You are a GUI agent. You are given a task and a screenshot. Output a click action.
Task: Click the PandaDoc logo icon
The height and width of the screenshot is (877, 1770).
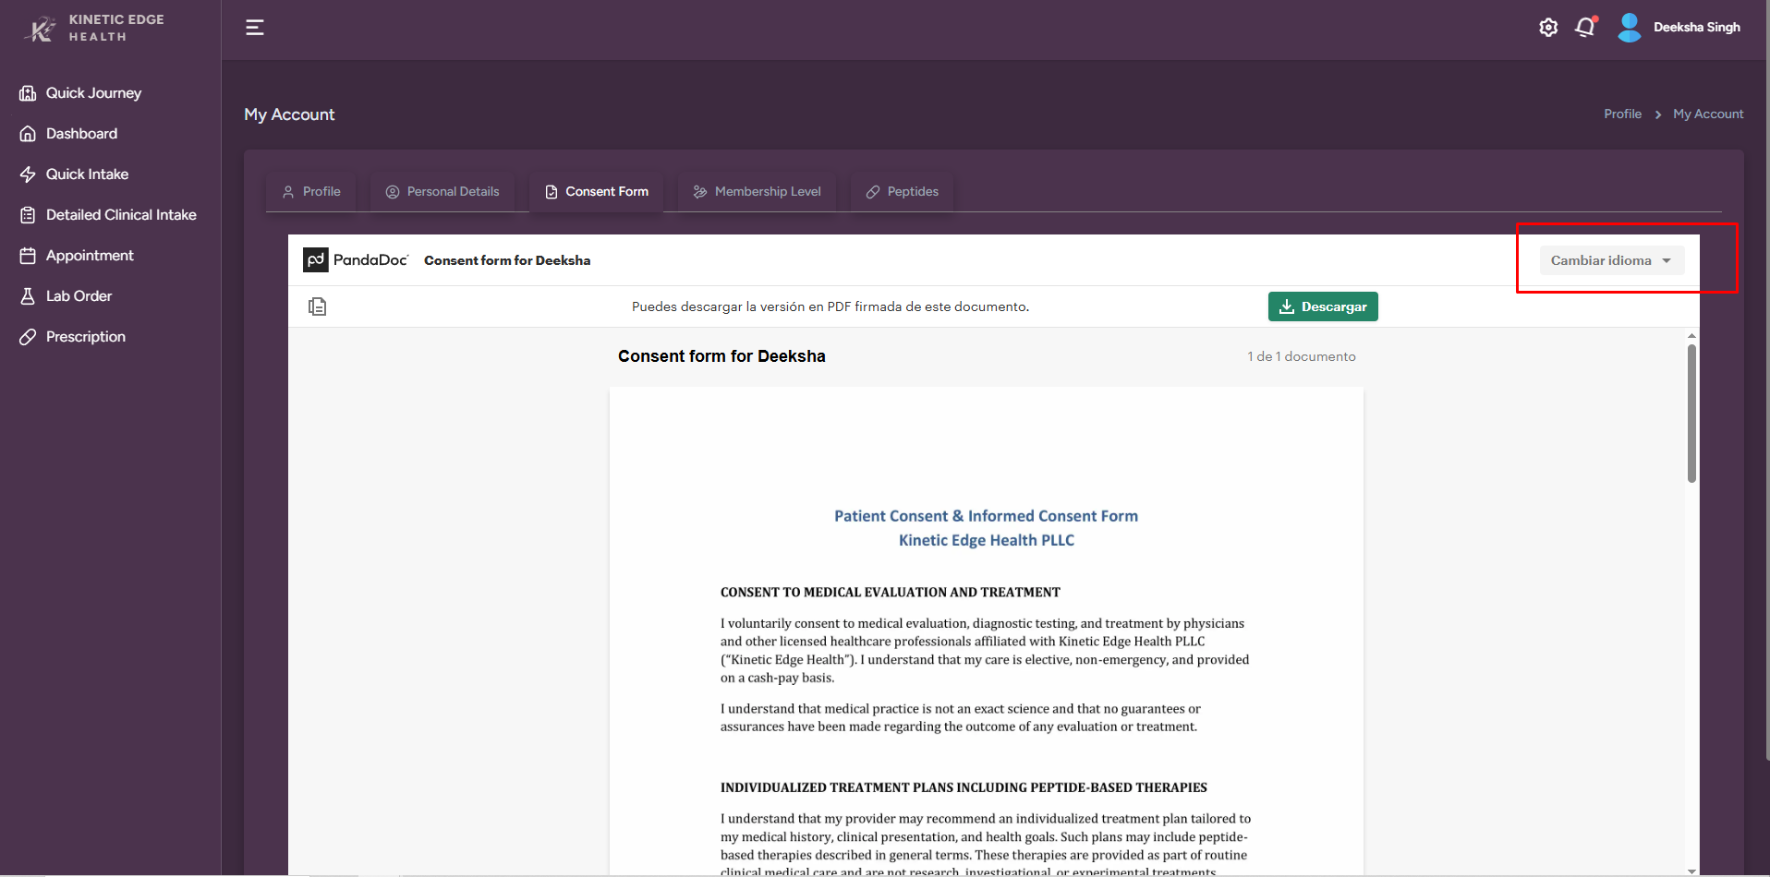pyautogui.click(x=315, y=260)
